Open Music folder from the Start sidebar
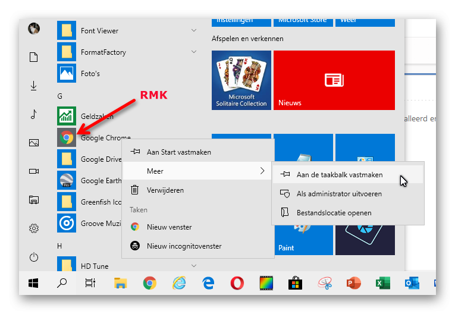 point(34,114)
